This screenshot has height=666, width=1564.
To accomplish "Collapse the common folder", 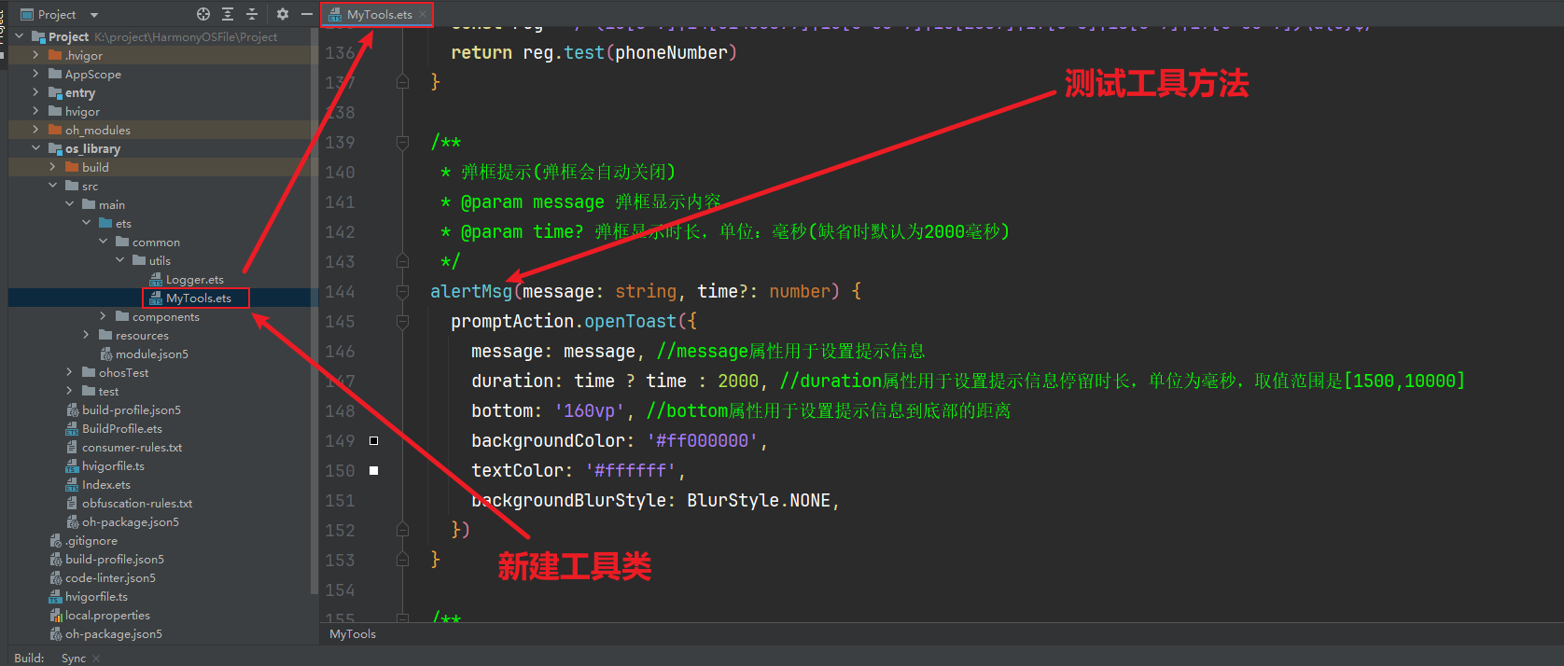I will [104, 242].
